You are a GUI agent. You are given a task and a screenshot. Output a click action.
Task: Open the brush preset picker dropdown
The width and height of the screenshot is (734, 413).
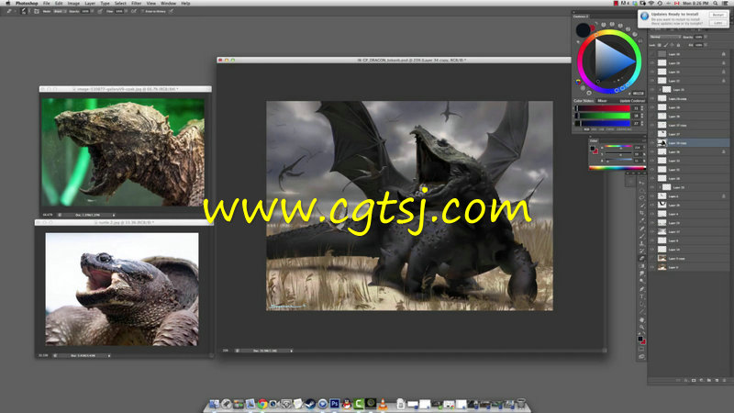point(25,13)
